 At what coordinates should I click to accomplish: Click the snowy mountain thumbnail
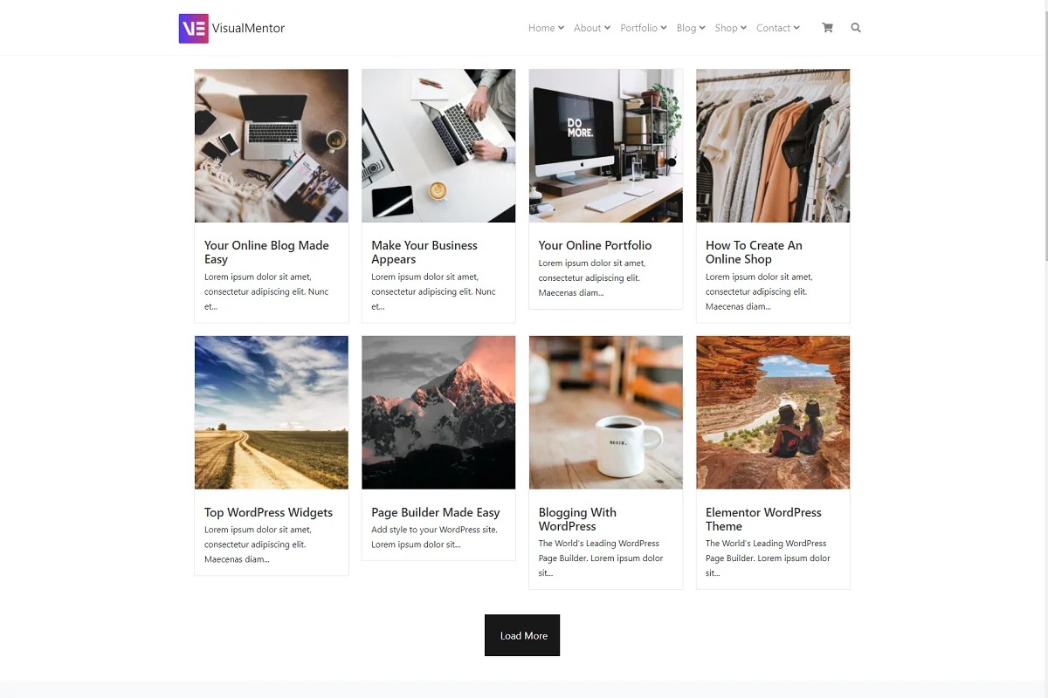coord(438,413)
